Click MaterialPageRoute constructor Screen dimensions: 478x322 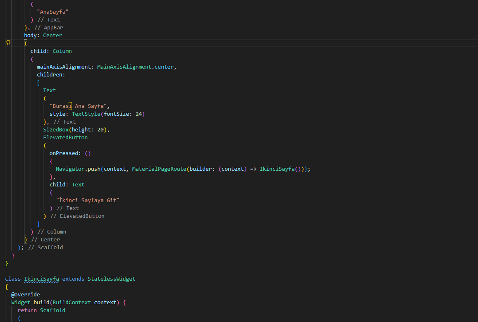click(159, 169)
